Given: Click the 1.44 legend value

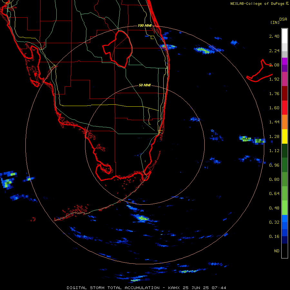Looking at the screenshot, I should coord(274,122).
